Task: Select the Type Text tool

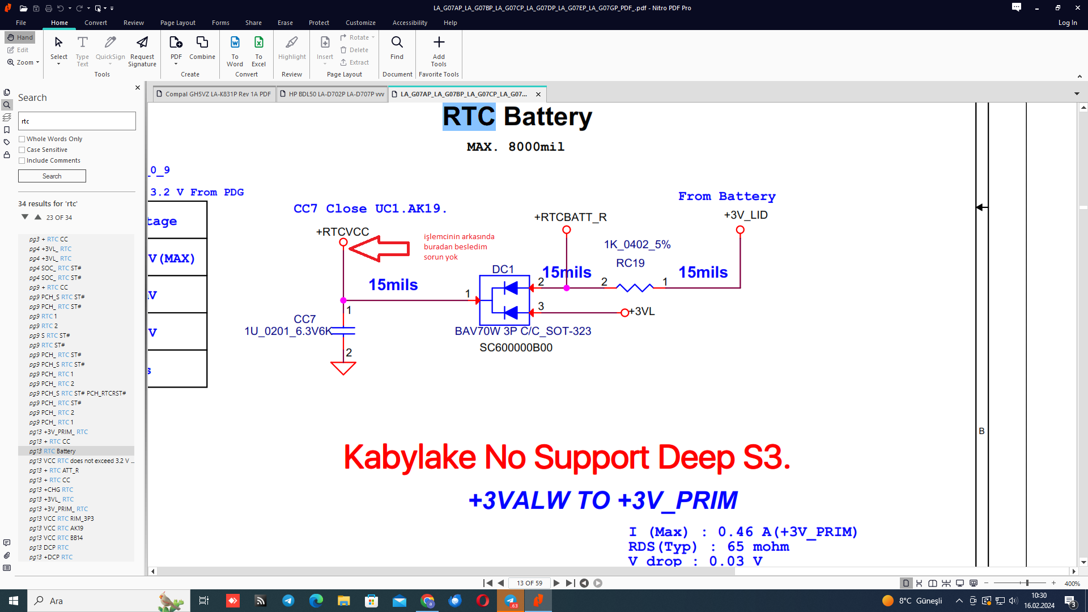Action: tap(82, 43)
